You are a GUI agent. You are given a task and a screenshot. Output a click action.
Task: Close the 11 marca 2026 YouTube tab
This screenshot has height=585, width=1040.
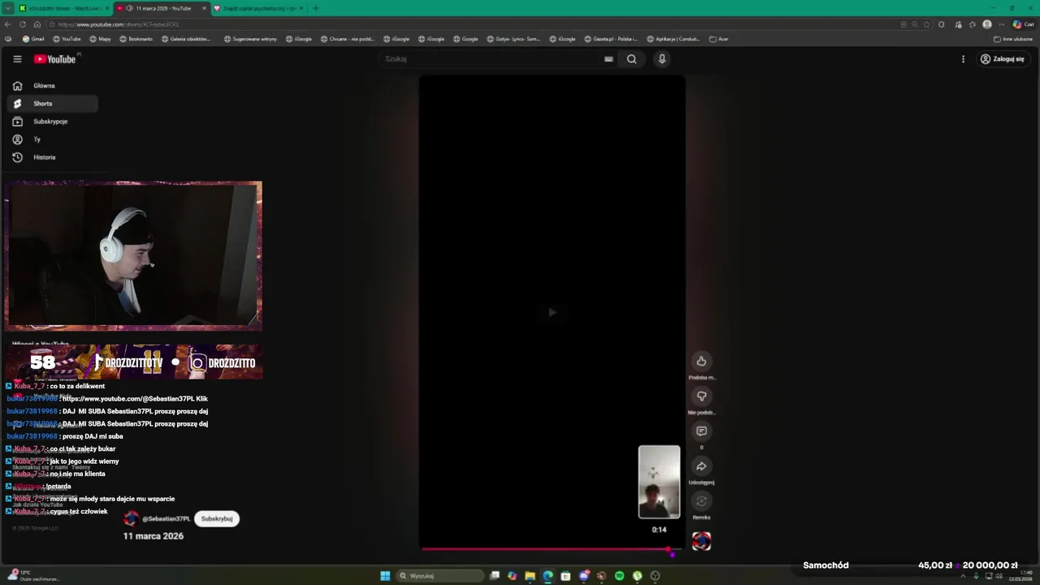(204, 8)
